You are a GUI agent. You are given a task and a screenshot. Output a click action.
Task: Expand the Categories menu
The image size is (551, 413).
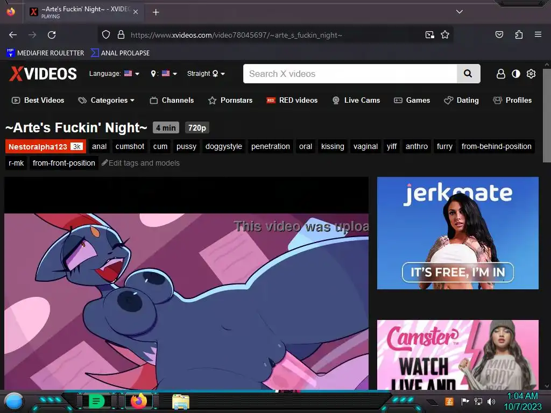click(107, 101)
